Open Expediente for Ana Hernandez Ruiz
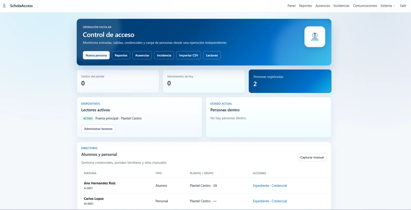411x210 pixels. click(x=261, y=186)
